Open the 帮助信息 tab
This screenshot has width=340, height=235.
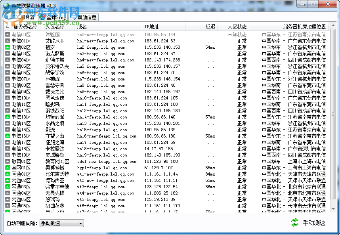pos(84,17)
